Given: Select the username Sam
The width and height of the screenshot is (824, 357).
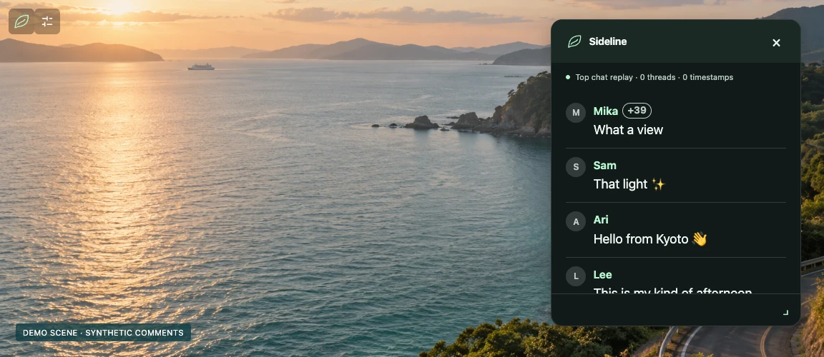Looking at the screenshot, I should (605, 166).
